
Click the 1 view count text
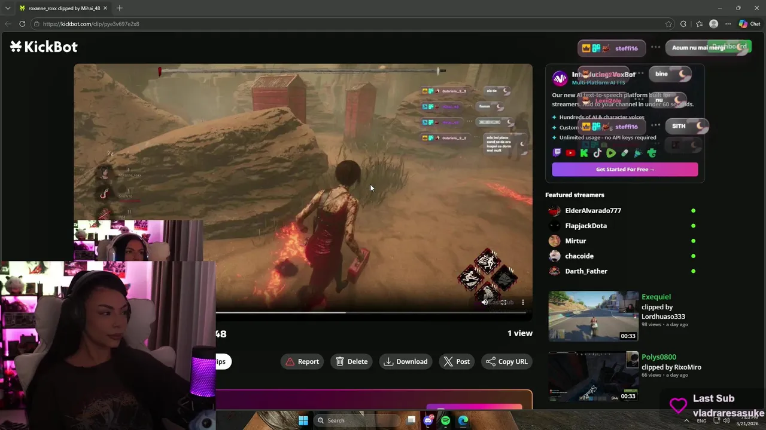coord(519,333)
